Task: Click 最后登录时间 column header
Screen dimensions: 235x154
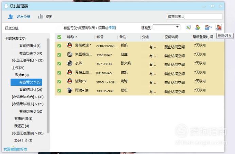Action: coord(203,37)
